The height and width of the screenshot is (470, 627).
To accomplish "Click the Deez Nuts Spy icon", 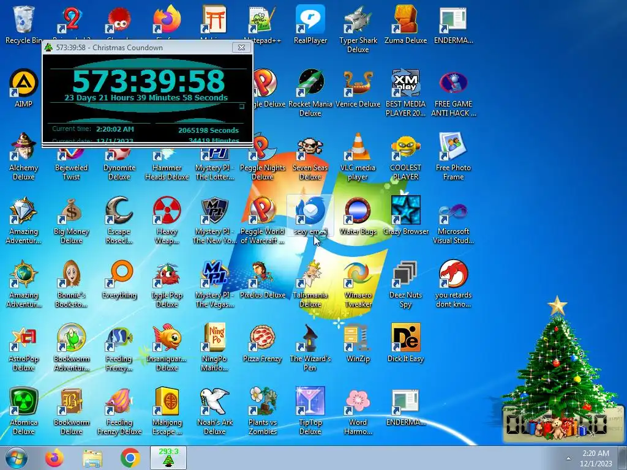I will [405, 284].
